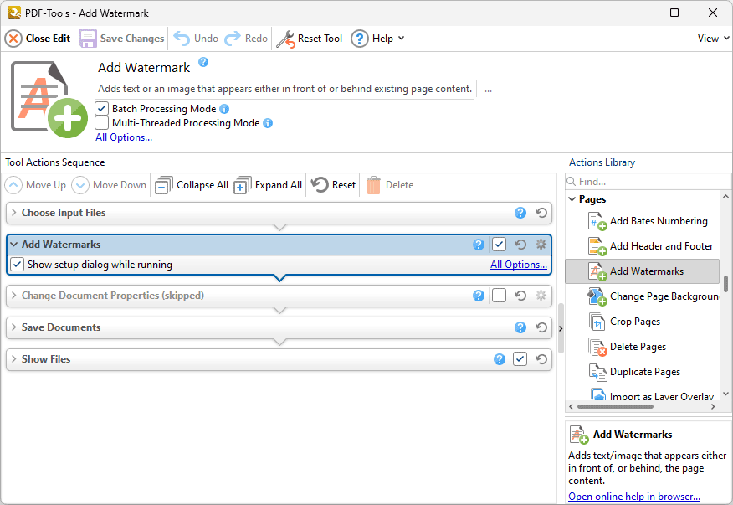Expand Change Document Properties step
Viewport: 733px width, 505px height.
tap(14, 296)
